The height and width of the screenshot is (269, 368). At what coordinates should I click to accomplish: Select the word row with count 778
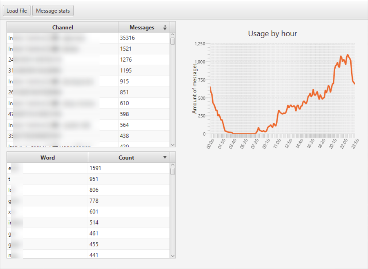(88, 201)
